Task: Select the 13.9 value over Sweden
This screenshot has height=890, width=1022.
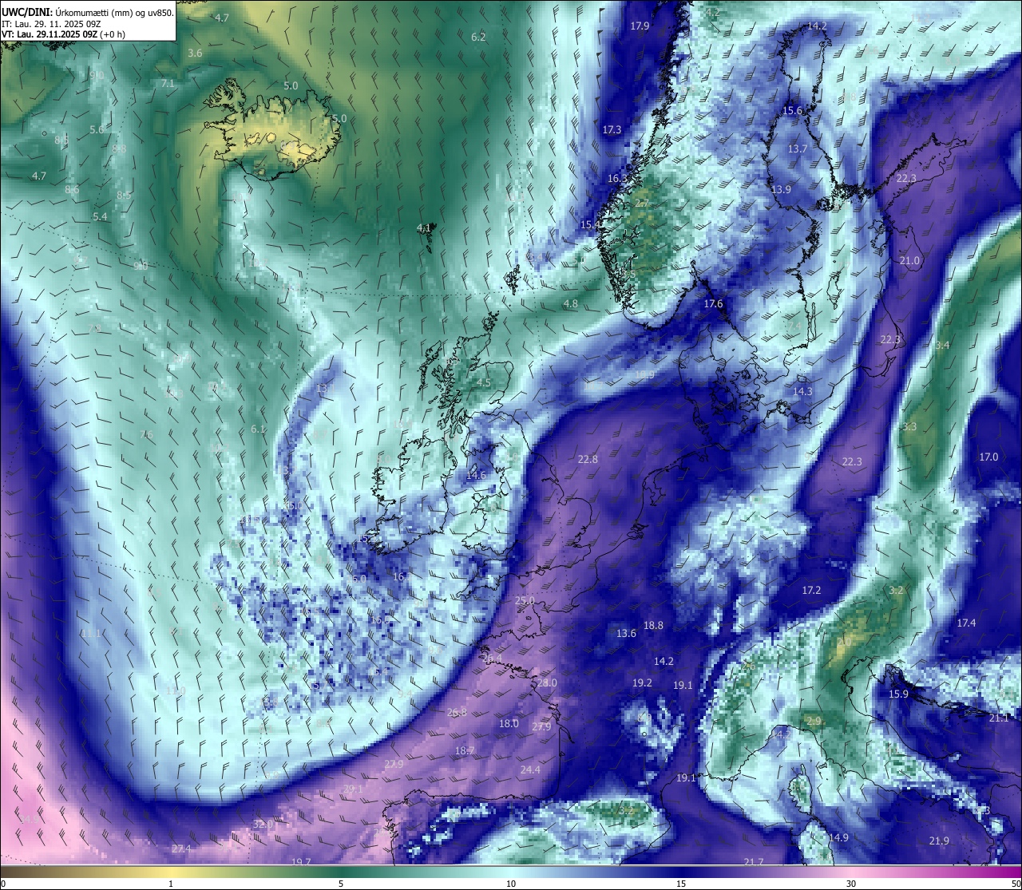Action: pyautogui.click(x=781, y=190)
